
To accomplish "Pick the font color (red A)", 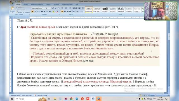I will tap(57, 12).
